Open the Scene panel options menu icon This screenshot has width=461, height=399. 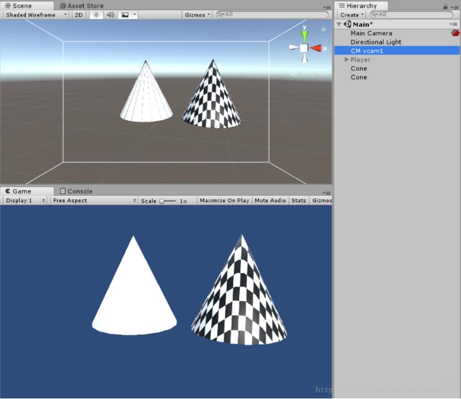[327, 8]
